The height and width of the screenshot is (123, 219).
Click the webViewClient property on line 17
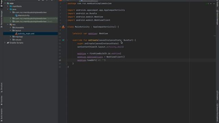pyautogui.click(x=95, y=57)
